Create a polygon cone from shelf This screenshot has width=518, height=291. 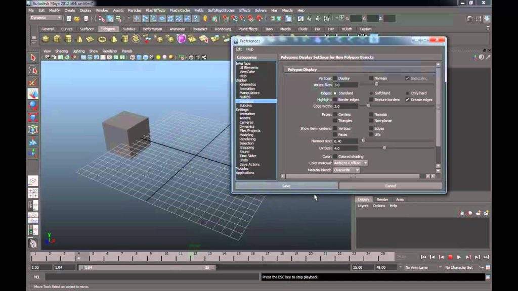point(79,39)
